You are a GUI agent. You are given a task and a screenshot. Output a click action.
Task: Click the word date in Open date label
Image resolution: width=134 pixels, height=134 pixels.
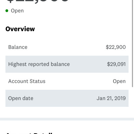pyautogui.click(x=28, y=98)
